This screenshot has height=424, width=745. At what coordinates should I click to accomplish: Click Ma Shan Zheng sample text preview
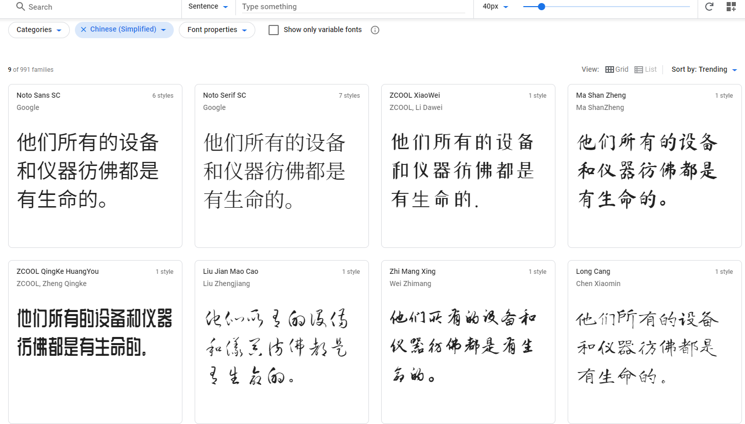[648, 171]
